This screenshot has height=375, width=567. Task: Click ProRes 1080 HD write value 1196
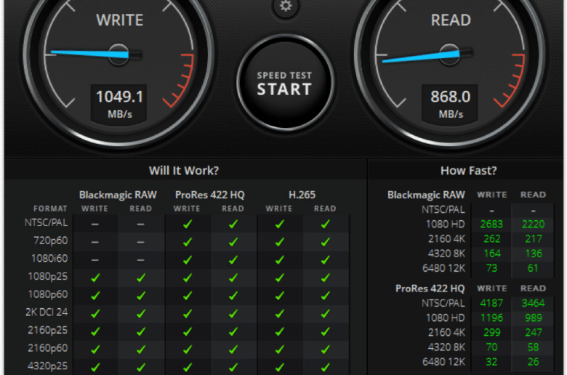491,318
